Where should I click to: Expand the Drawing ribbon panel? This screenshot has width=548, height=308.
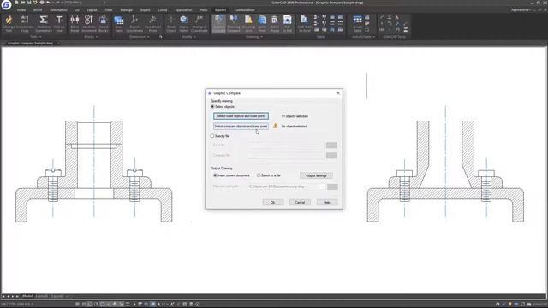[253, 36]
